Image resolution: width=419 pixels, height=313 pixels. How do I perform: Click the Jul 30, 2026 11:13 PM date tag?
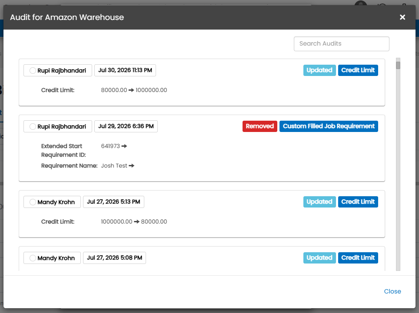(125, 70)
